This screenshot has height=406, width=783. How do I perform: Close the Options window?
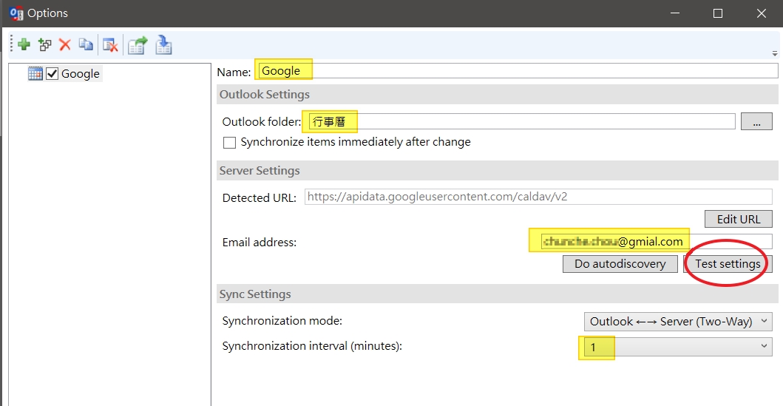[x=761, y=13]
